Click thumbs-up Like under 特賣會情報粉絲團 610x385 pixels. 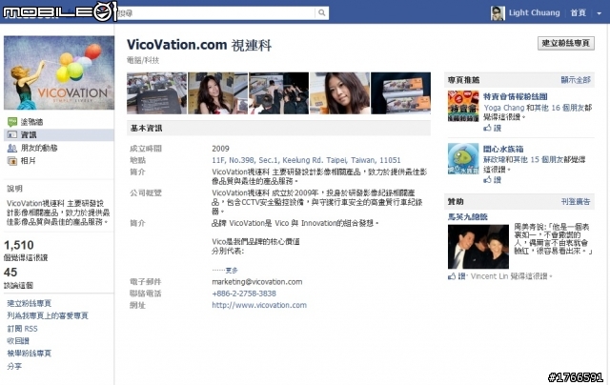click(492, 128)
